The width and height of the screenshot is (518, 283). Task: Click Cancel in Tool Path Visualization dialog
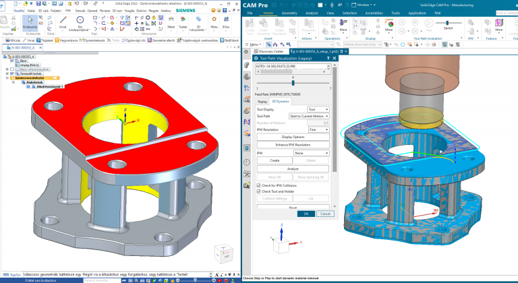point(325,214)
